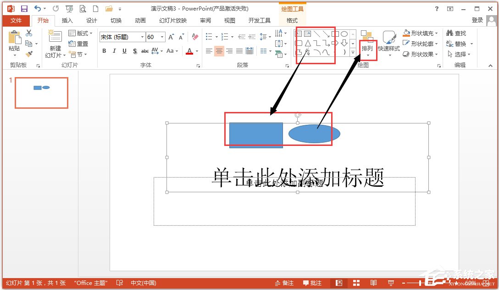Start slideshow from the quick access toolbar

[69, 9]
